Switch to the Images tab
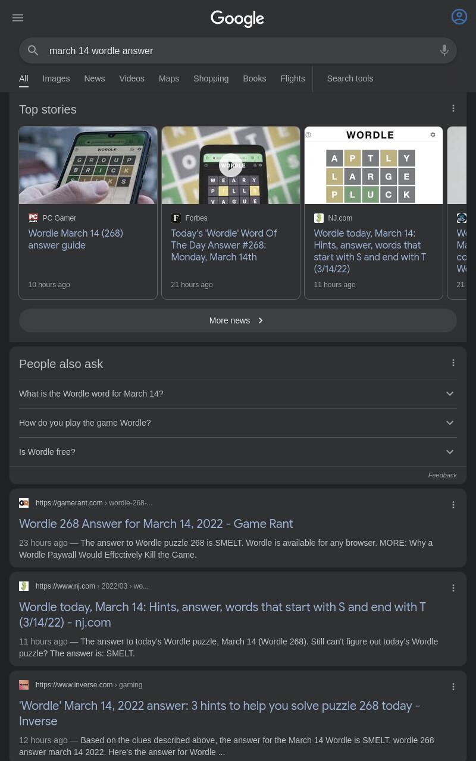Image resolution: width=476 pixels, height=761 pixels. [x=56, y=78]
